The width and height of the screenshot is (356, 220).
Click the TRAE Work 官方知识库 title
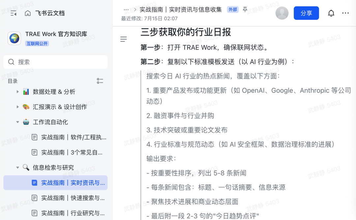pyautogui.click(x=56, y=34)
